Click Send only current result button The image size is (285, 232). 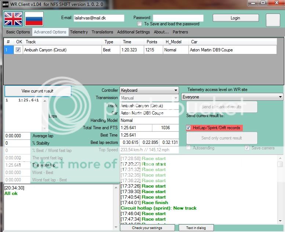222,138
